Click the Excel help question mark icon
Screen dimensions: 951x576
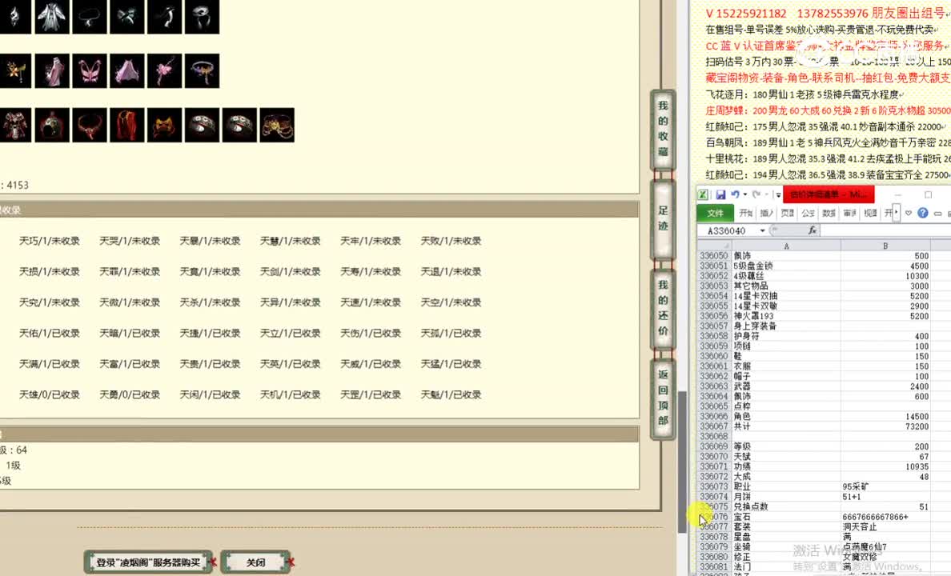[923, 213]
